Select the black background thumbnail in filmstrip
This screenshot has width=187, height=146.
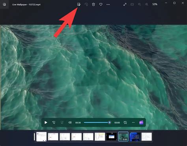(112, 137)
